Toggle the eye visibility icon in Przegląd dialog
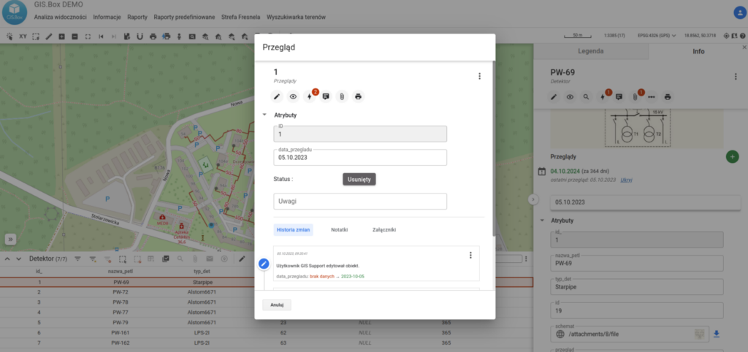The width and height of the screenshot is (748, 352). 293,96
